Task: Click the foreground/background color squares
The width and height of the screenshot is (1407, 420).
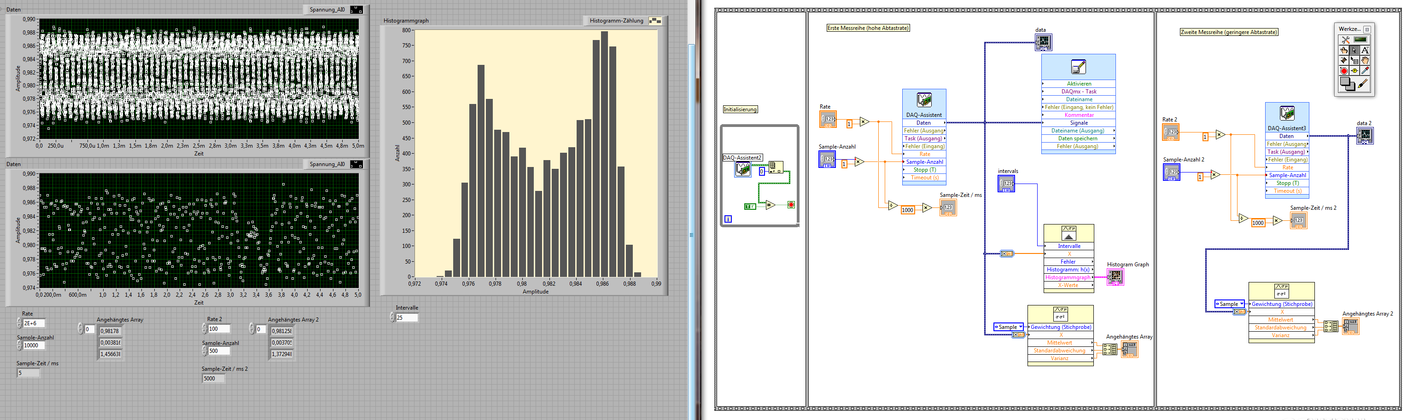Action: click(1348, 84)
